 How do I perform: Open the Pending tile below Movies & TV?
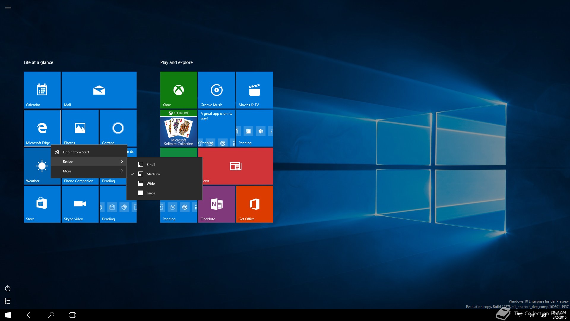point(255,128)
